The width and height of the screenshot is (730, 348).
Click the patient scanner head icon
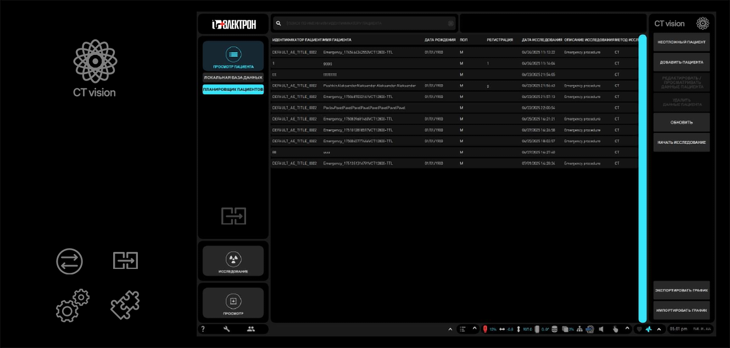(x=590, y=329)
